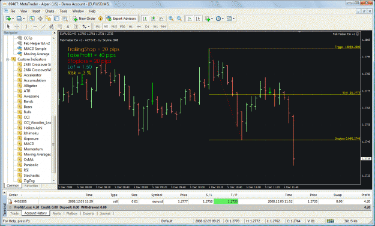
Task: Click the connection status bars indicator
Action: coord(330,221)
